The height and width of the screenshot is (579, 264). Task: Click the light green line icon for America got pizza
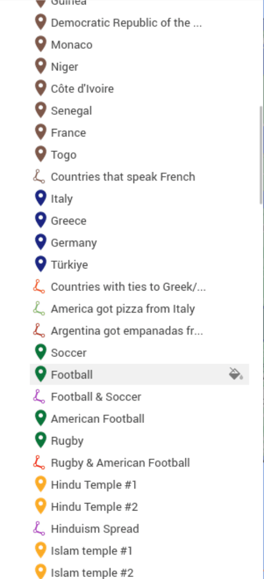(39, 309)
